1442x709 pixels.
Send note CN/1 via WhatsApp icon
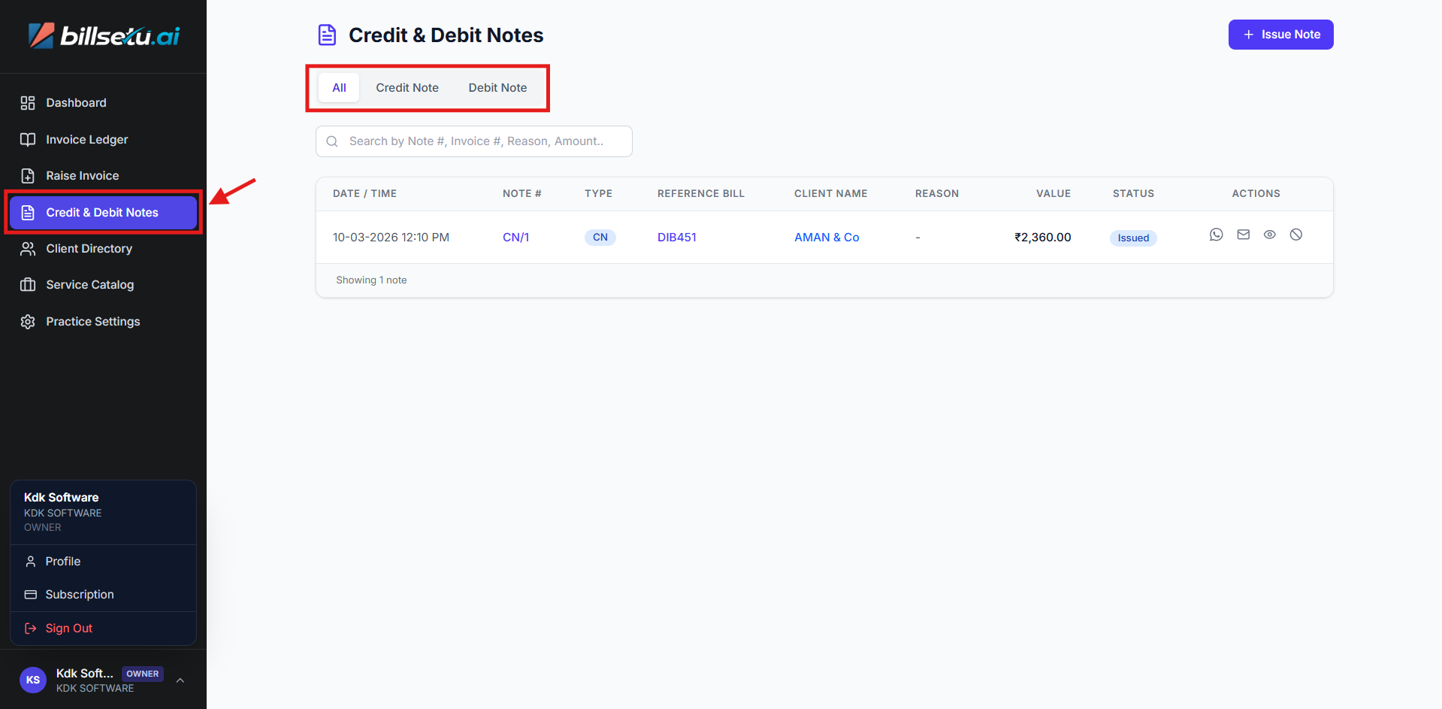click(x=1216, y=235)
